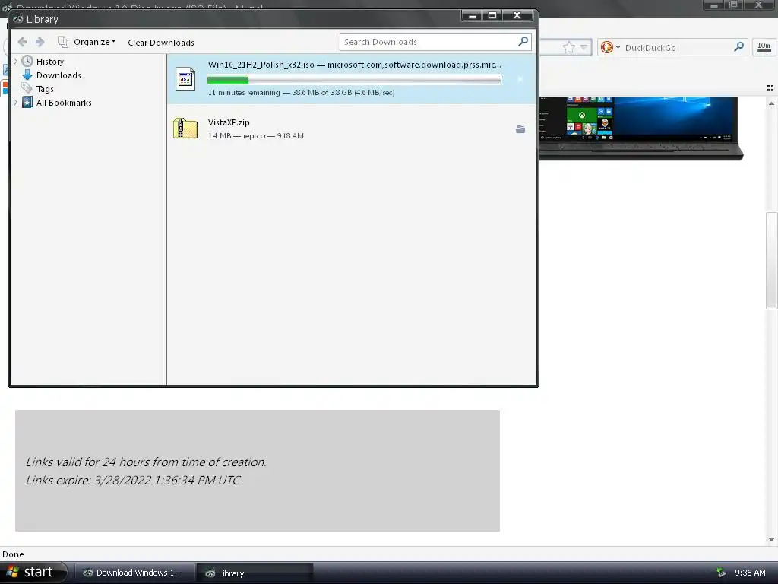778x584 pixels.
Task: Go forward in Library navigation
Action: tap(40, 42)
